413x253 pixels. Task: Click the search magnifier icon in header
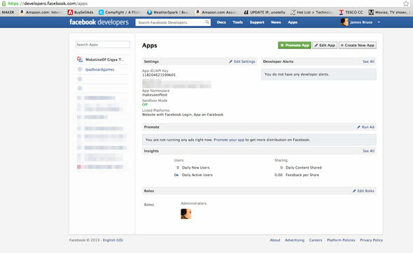pos(207,22)
